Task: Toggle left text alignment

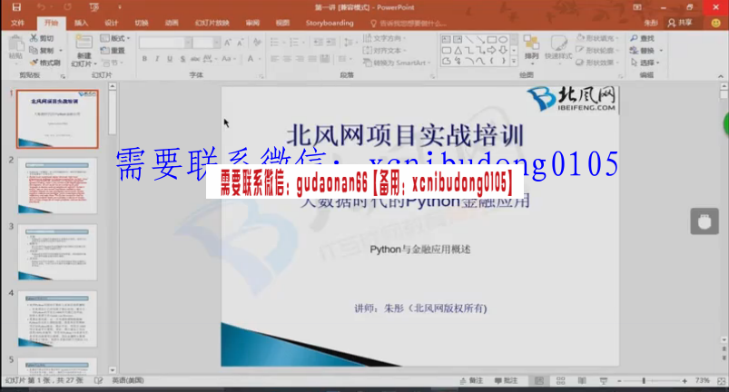Action: click(275, 58)
